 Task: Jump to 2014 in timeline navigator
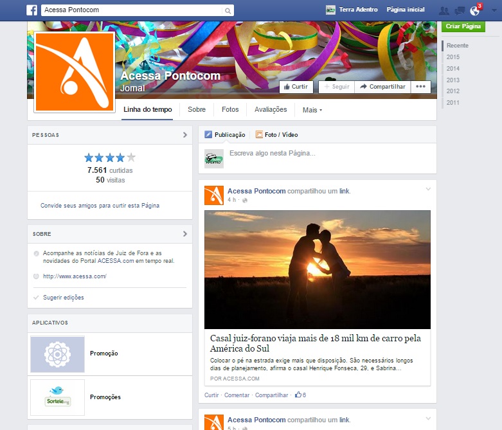(453, 69)
